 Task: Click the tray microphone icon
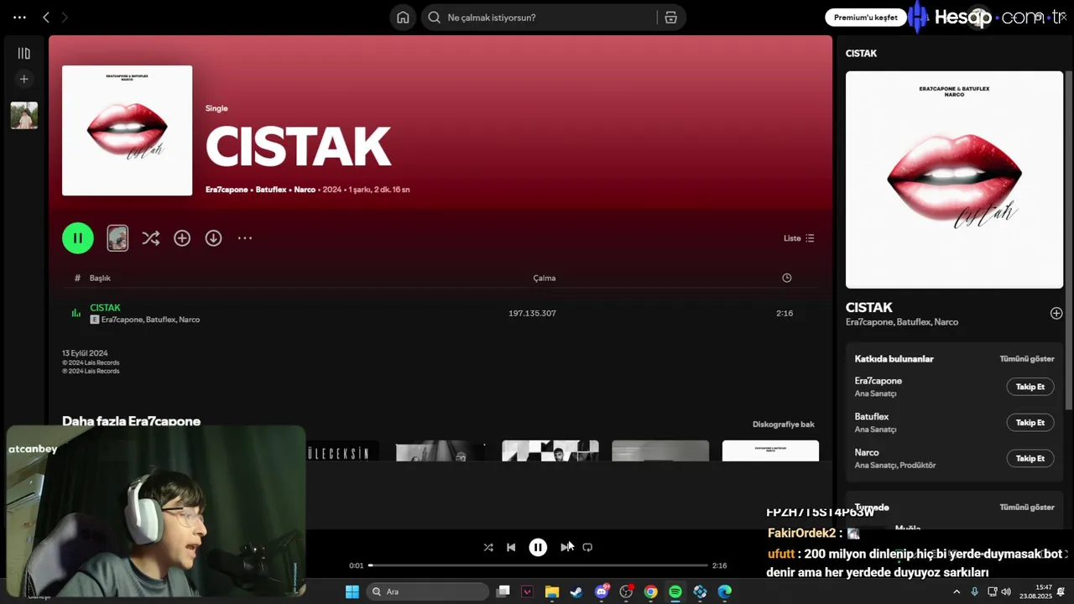click(x=975, y=591)
